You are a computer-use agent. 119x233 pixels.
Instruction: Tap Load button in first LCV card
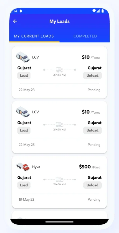24,76
